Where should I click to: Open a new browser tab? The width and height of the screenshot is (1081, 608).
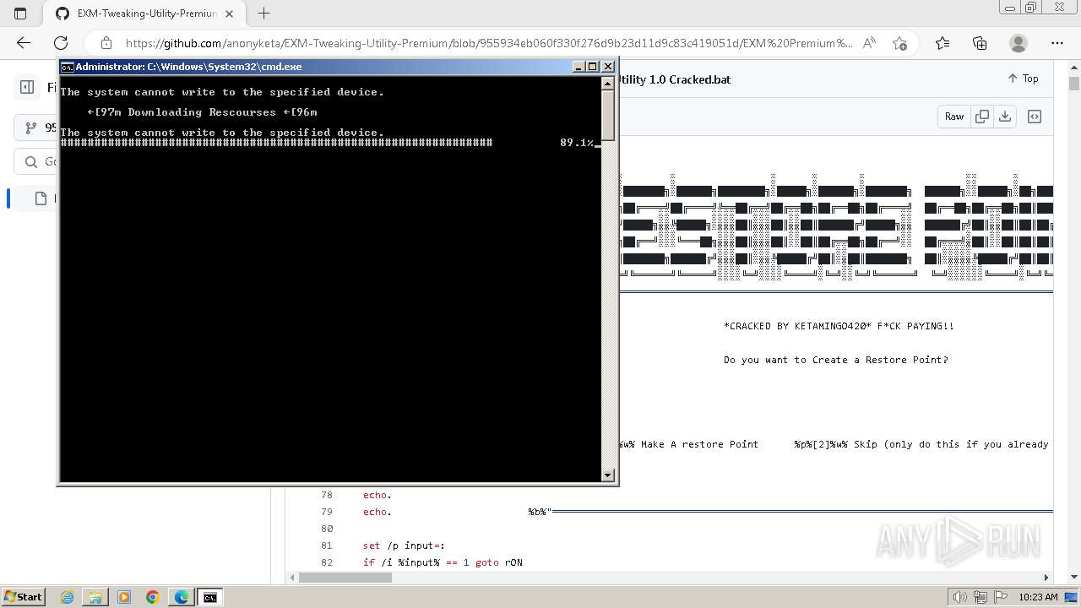point(264,14)
